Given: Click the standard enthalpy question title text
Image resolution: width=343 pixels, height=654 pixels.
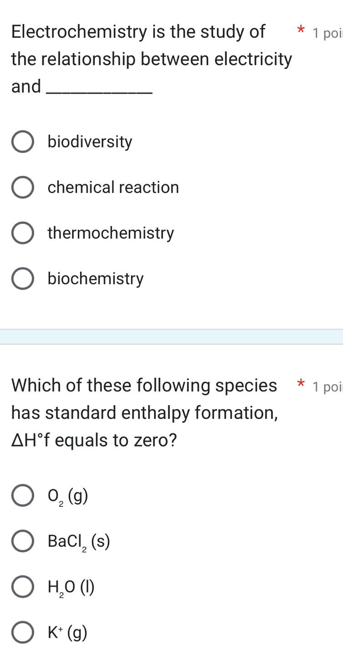Looking at the screenshot, I should pyautogui.click(x=144, y=412).
